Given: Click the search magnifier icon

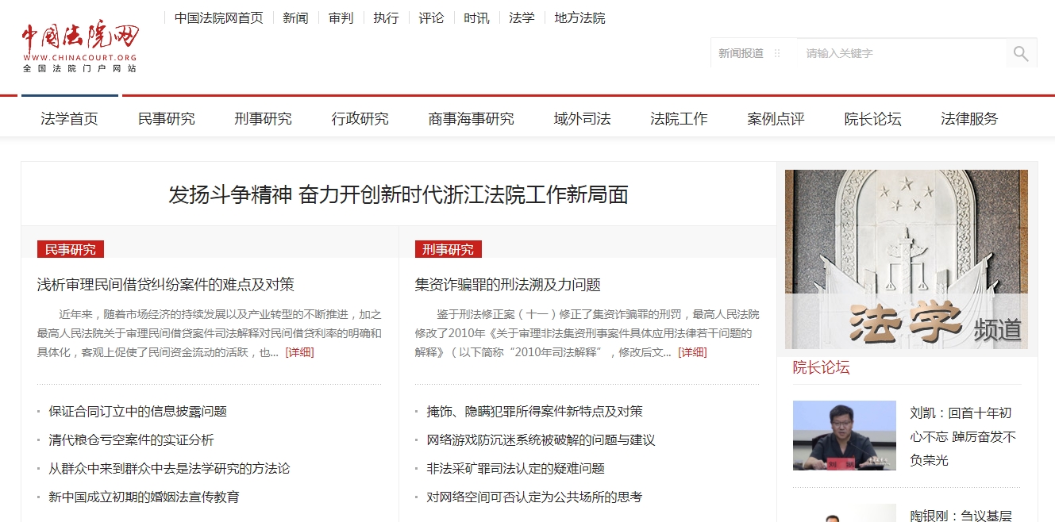Looking at the screenshot, I should coord(1021,52).
